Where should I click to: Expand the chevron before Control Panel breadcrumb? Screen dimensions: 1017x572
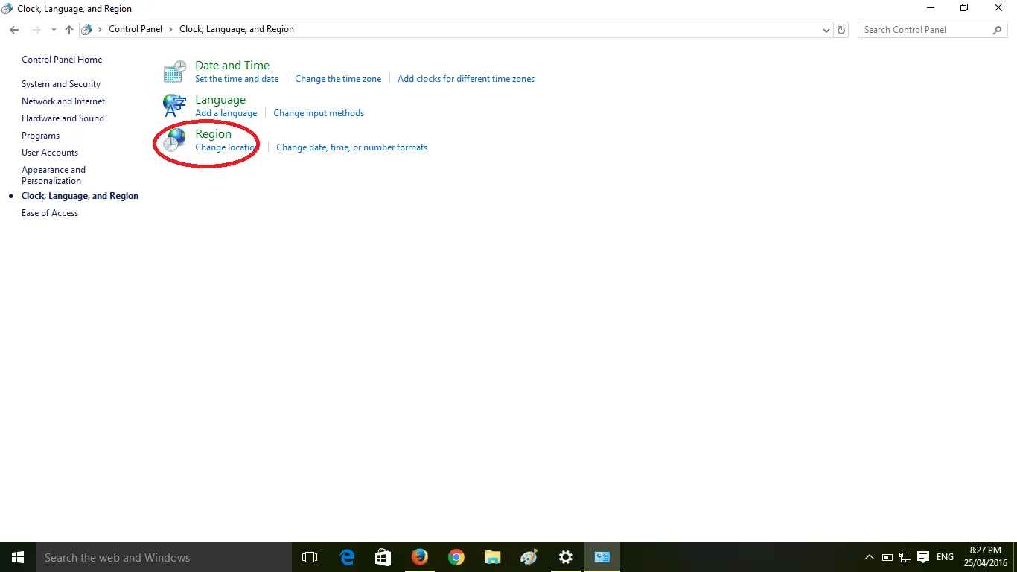point(101,30)
